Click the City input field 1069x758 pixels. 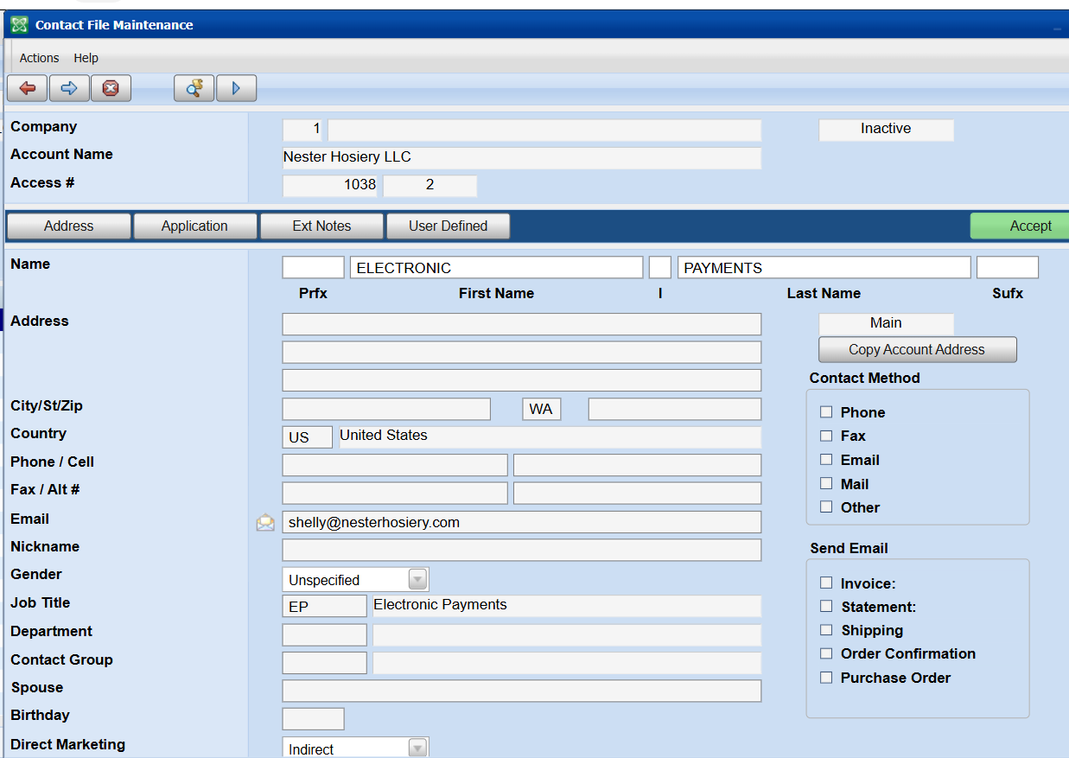[x=386, y=409]
